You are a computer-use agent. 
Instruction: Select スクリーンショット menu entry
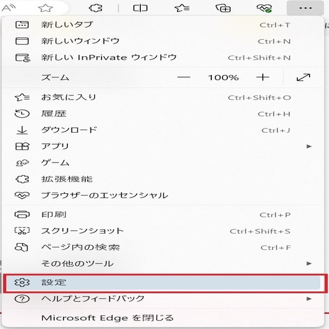click(x=163, y=231)
